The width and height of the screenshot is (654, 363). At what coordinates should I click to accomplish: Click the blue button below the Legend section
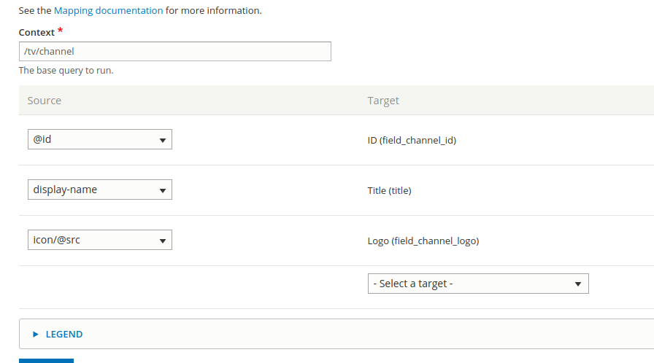46,360
